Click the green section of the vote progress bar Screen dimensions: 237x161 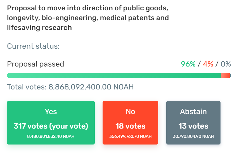(x=114, y=75)
